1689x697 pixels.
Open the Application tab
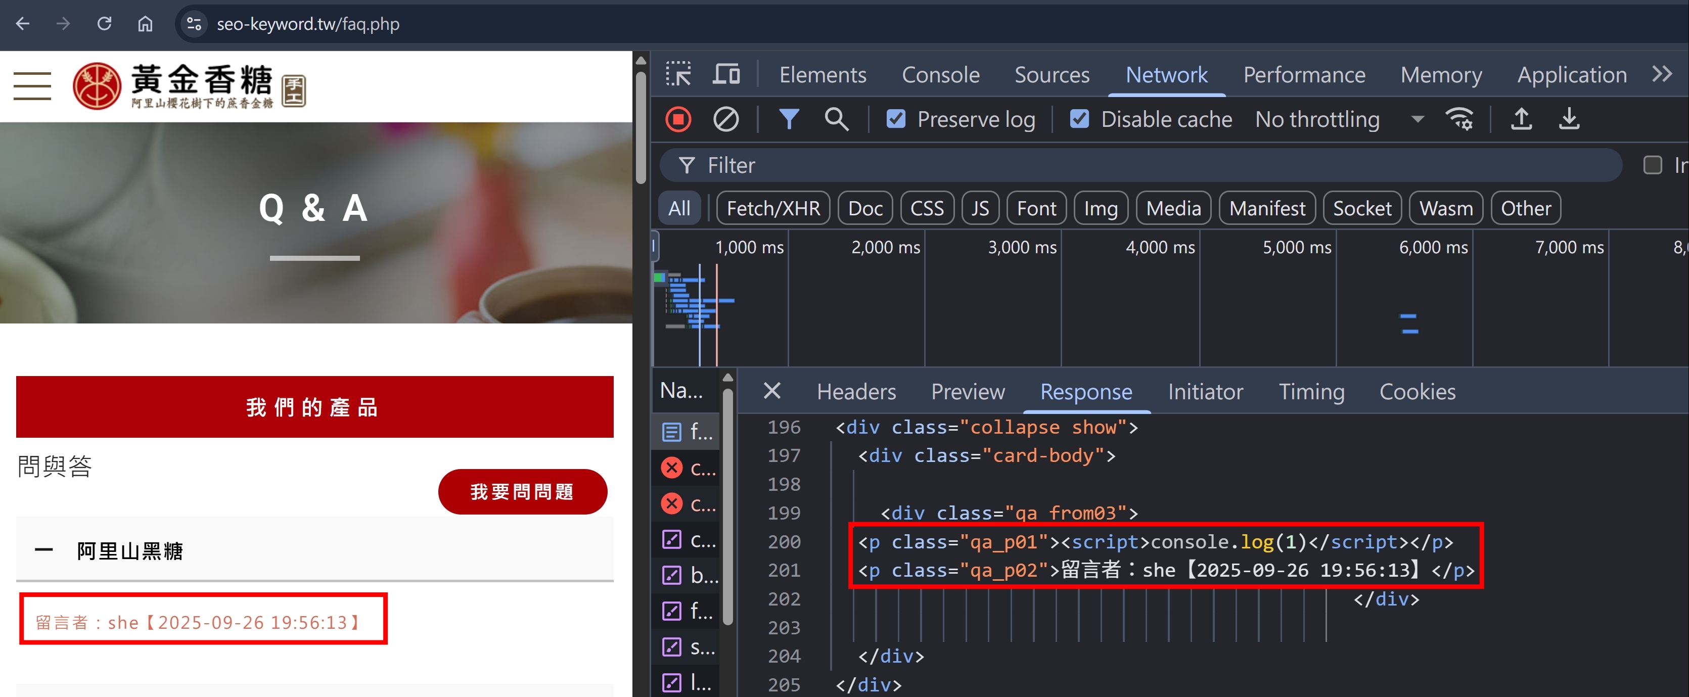tap(1572, 74)
